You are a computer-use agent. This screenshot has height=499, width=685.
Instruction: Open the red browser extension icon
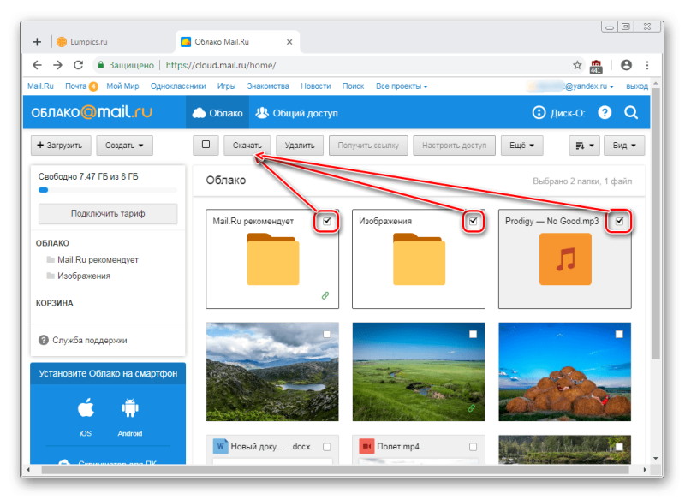(596, 66)
